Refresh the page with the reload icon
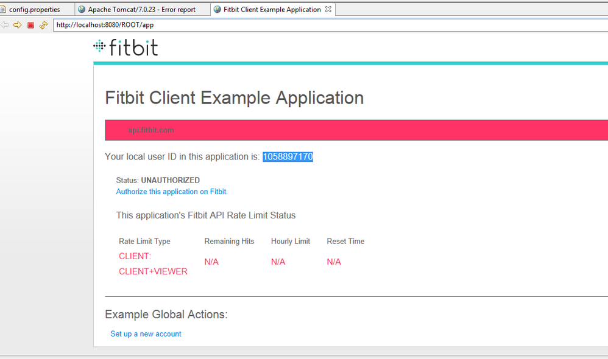Image resolution: width=608 pixels, height=359 pixels. click(43, 25)
